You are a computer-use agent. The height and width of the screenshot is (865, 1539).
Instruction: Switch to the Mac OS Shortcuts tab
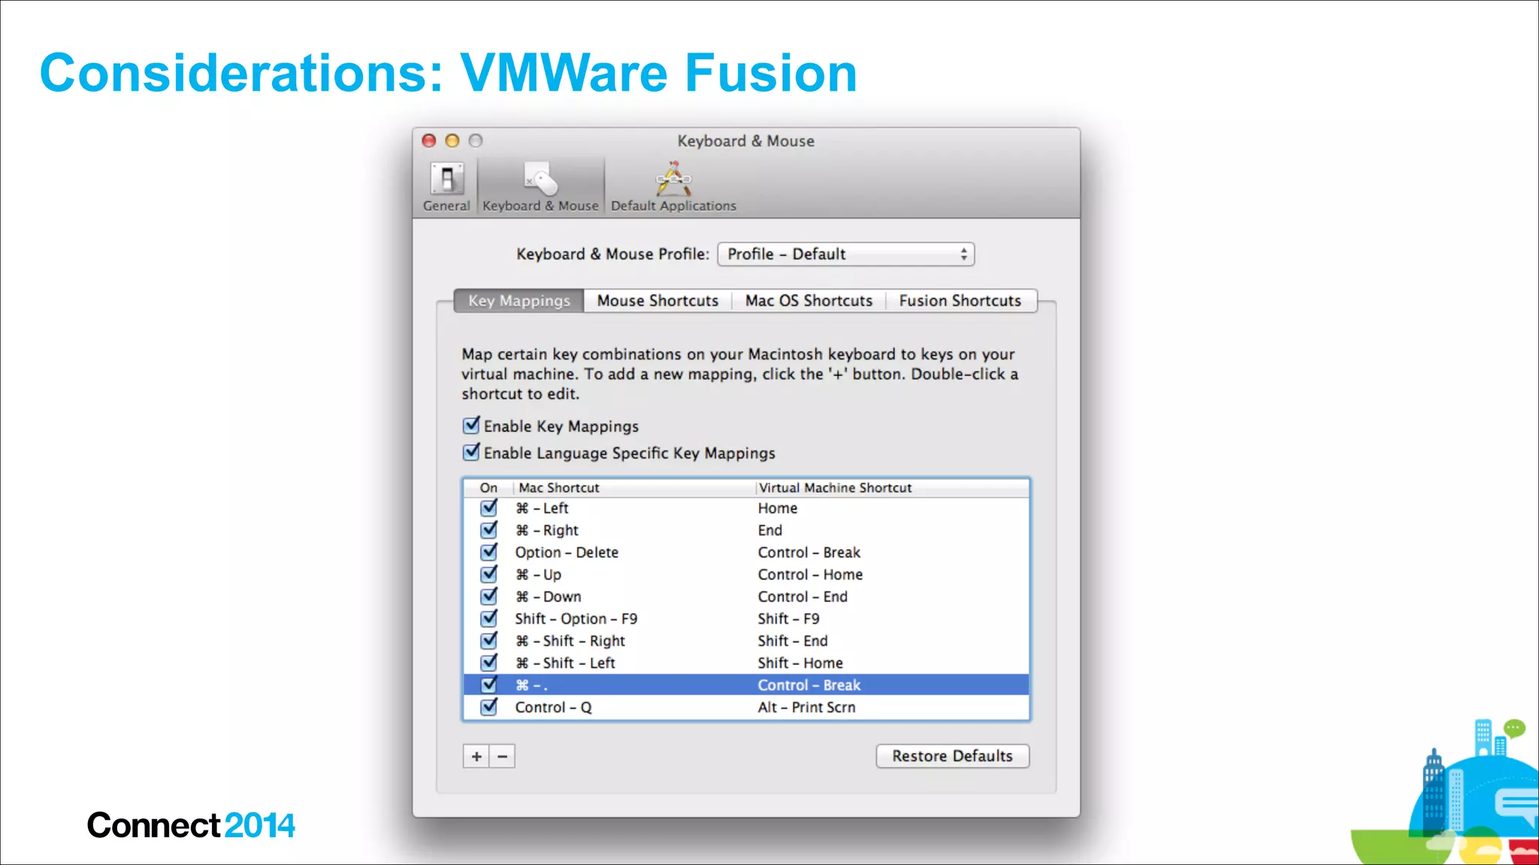[809, 300]
